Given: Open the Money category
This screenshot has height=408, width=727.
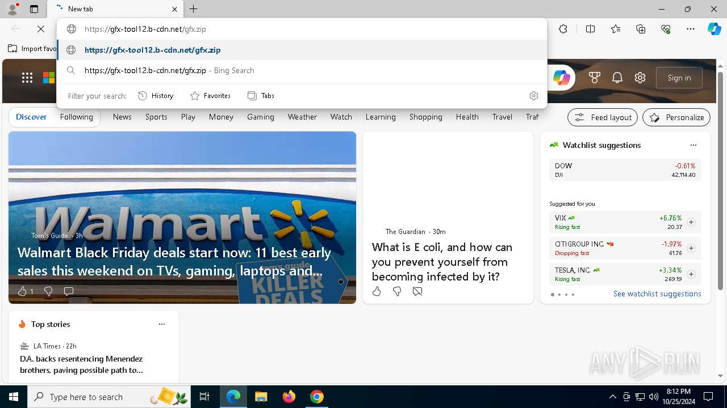Looking at the screenshot, I should point(221,117).
